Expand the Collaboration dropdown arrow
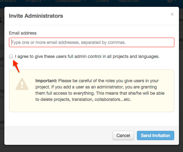This screenshot has height=152, width=183. (x=85, y=1)
